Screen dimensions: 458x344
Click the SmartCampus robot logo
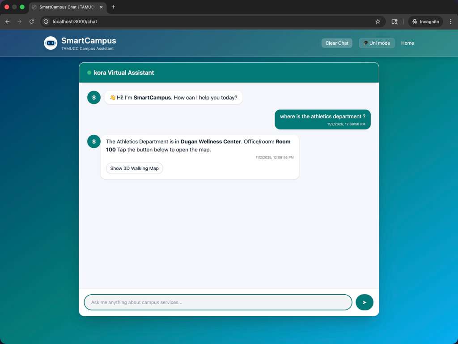click(x=51, y=43)
